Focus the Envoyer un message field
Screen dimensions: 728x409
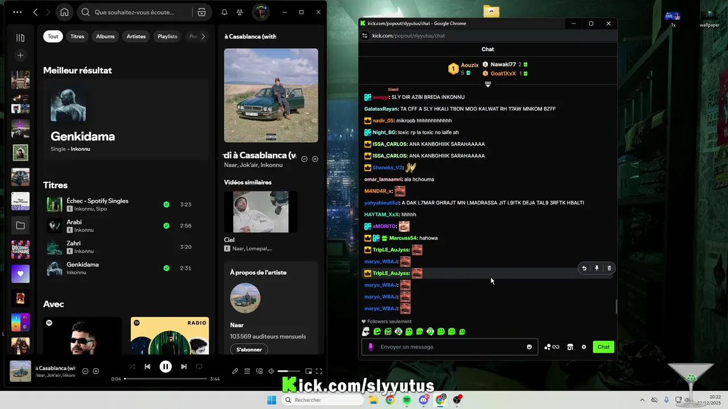point(450,347)
